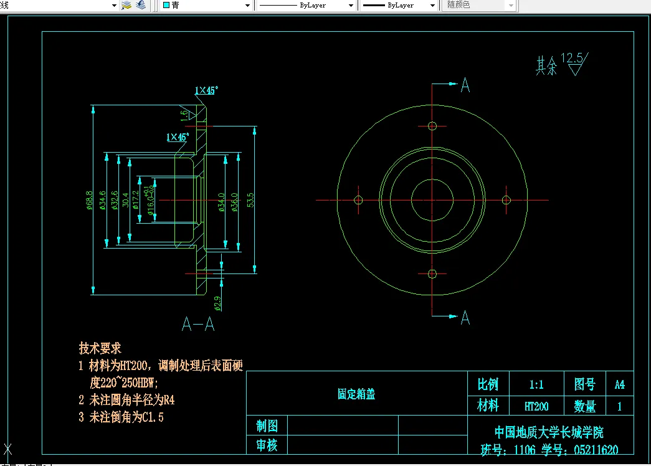Screen dimensions: 651x466
Task: Open the lineweight ByLayer dropdown
Action: click(432, 5)
